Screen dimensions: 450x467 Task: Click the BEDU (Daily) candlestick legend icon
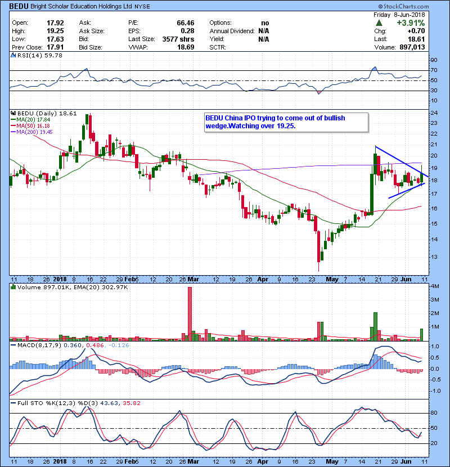[x=13, y=114]
